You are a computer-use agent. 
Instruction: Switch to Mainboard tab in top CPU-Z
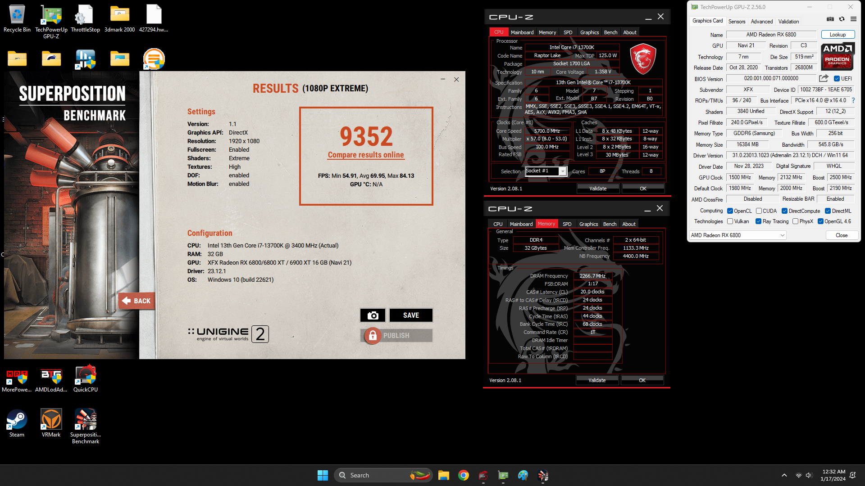click(522, 32)
